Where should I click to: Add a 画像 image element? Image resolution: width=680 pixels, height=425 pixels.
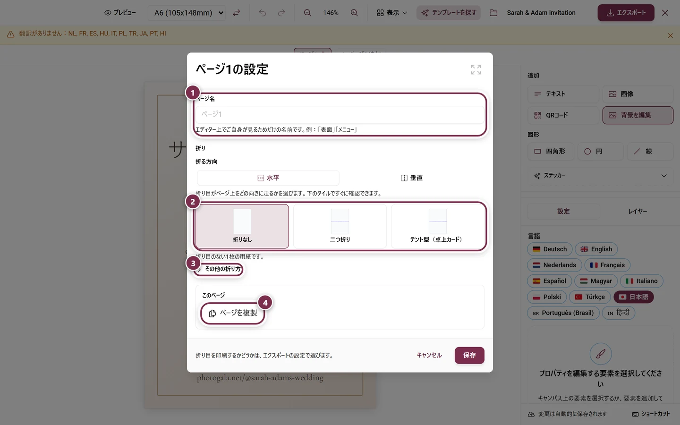pos(638,94)
